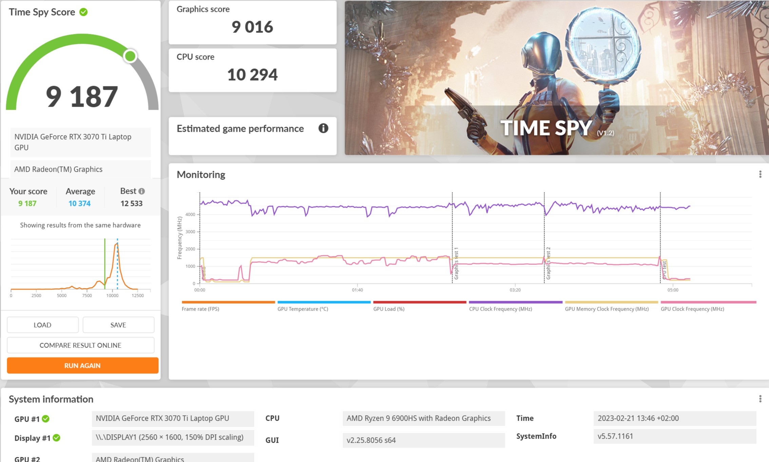Click the Time Spy banner image
This screenshot has height=462, width=769.
click(557, 78)
